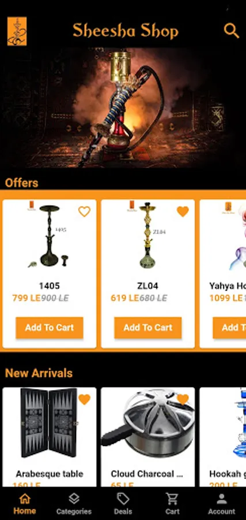Open the Yahya hookah product card

(223, 274)
